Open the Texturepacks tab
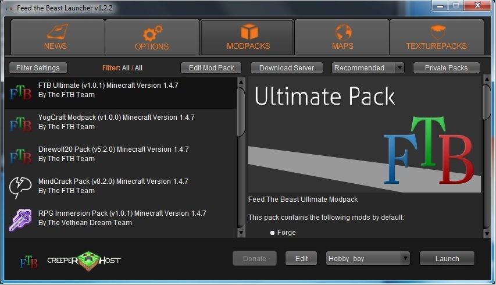This screenshot has width=496, height=285. click(x=437, y=37)
